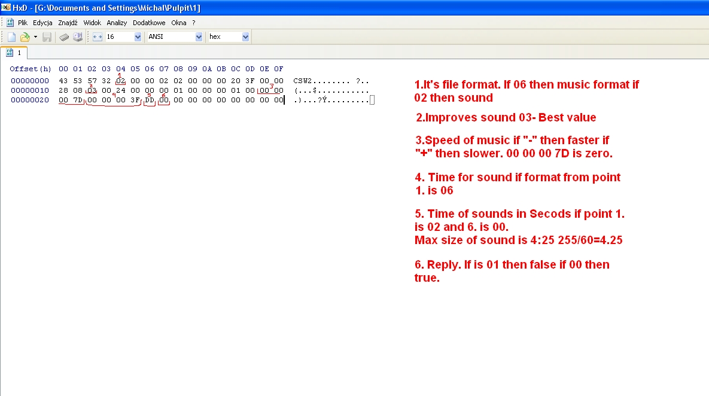Expand the recent files arrow beside Open
The width and height of the screenshot is (709, 396).
(35, 37)
